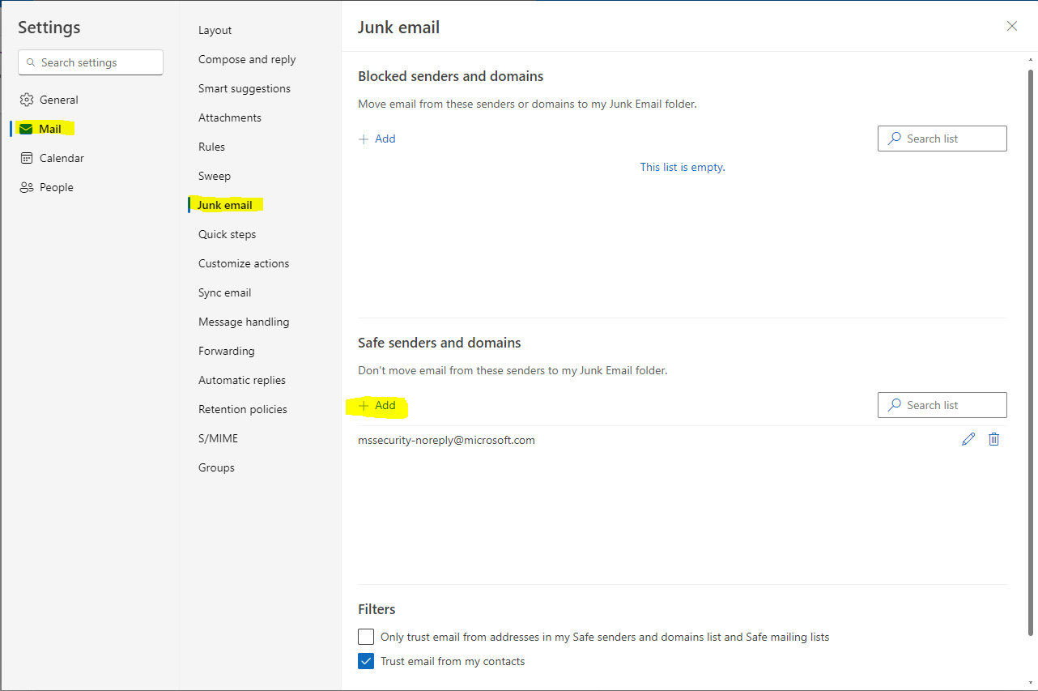Viewport: 1038px width, 691px height.
Task: Go to S/MIME settings
Action: 219,438
